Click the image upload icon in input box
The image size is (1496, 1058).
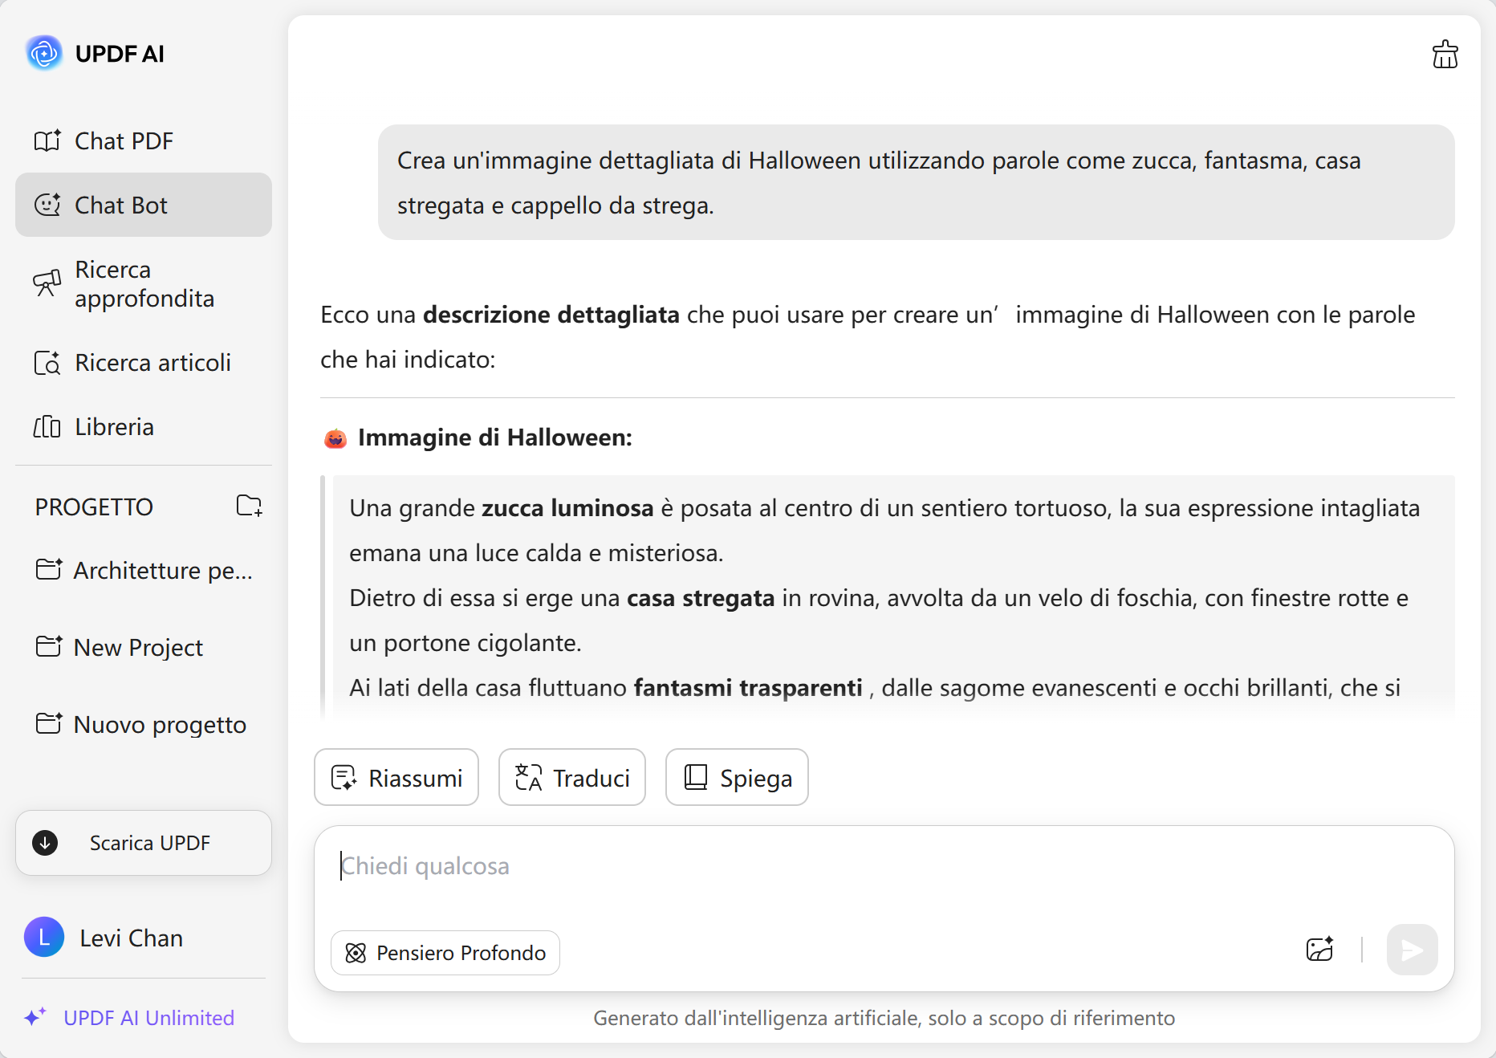[1319, 950]
